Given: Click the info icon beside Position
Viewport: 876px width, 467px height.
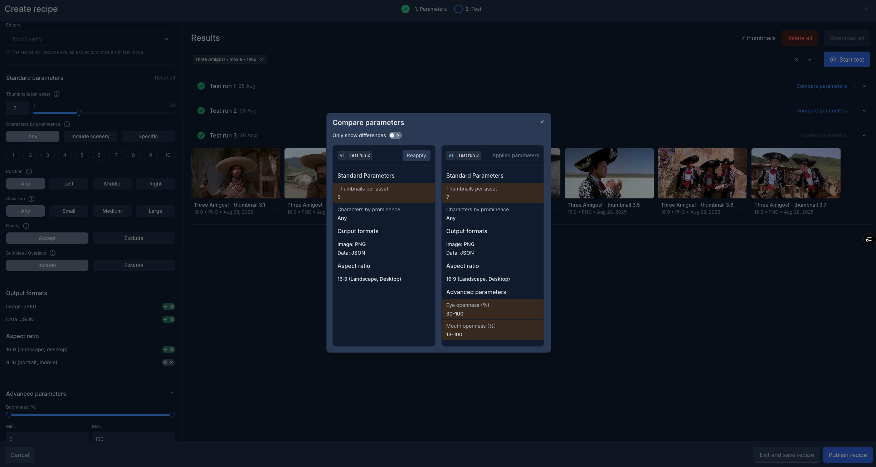Looking at the screenshot, I should 29,172.
